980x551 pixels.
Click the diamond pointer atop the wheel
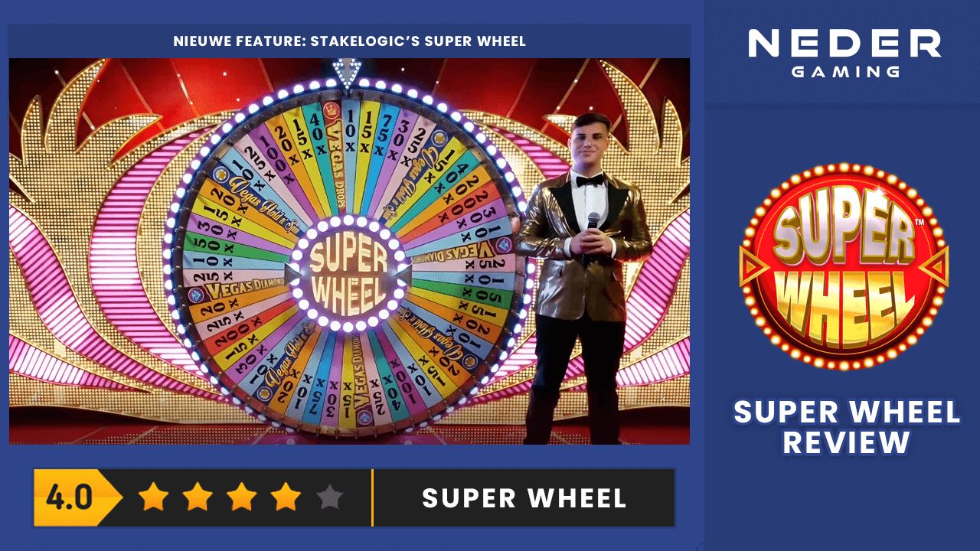[x=347, y=72]
